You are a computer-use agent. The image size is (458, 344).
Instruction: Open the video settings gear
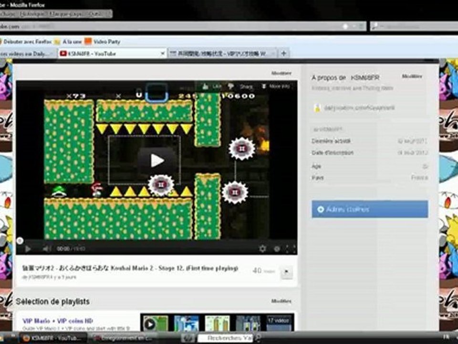coord(262,249)
